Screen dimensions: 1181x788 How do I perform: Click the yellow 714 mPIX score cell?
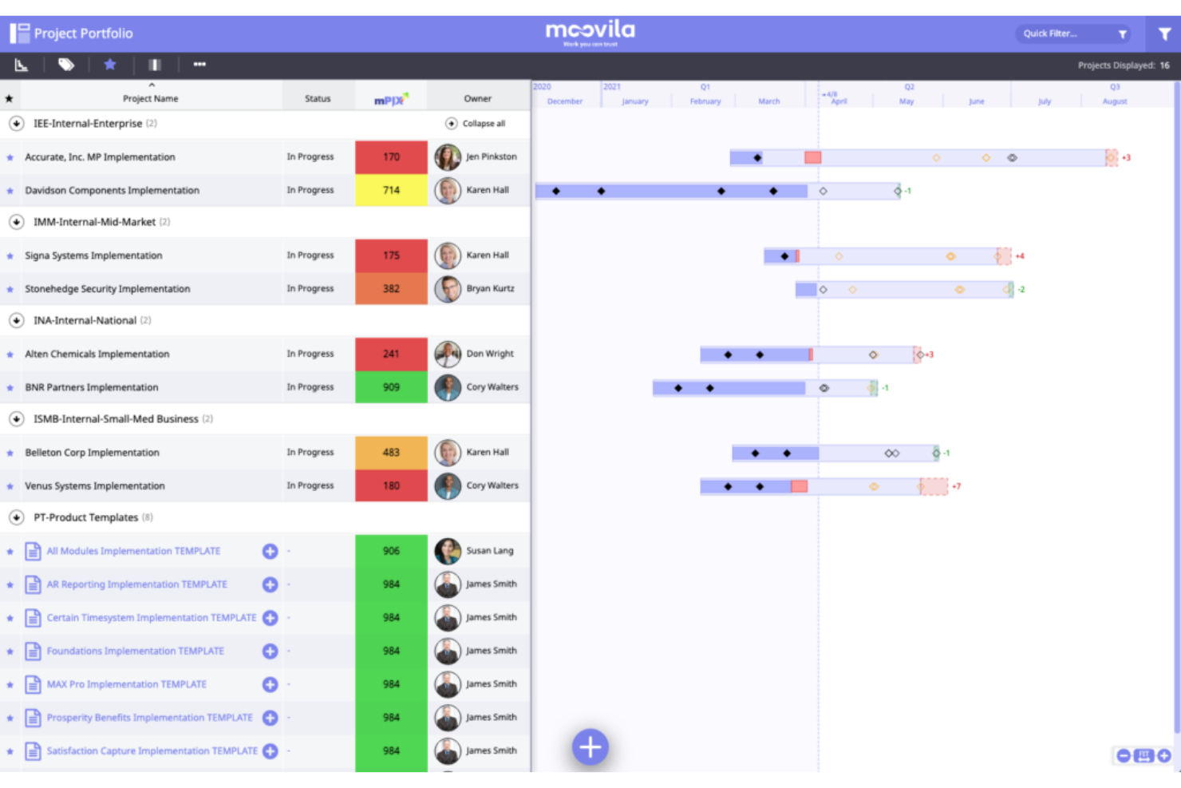click(x=391, y=191)
